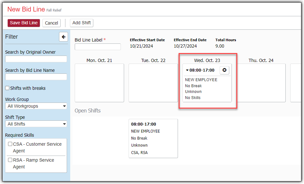Remove the 08:00-17:00 shift on Wednesday

pyautogui.click(x=224, y=70)
